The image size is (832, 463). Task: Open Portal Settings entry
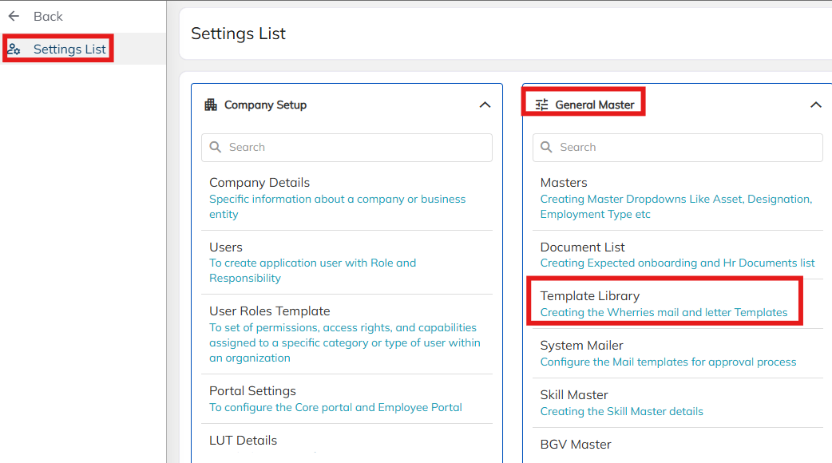point(252,391)
